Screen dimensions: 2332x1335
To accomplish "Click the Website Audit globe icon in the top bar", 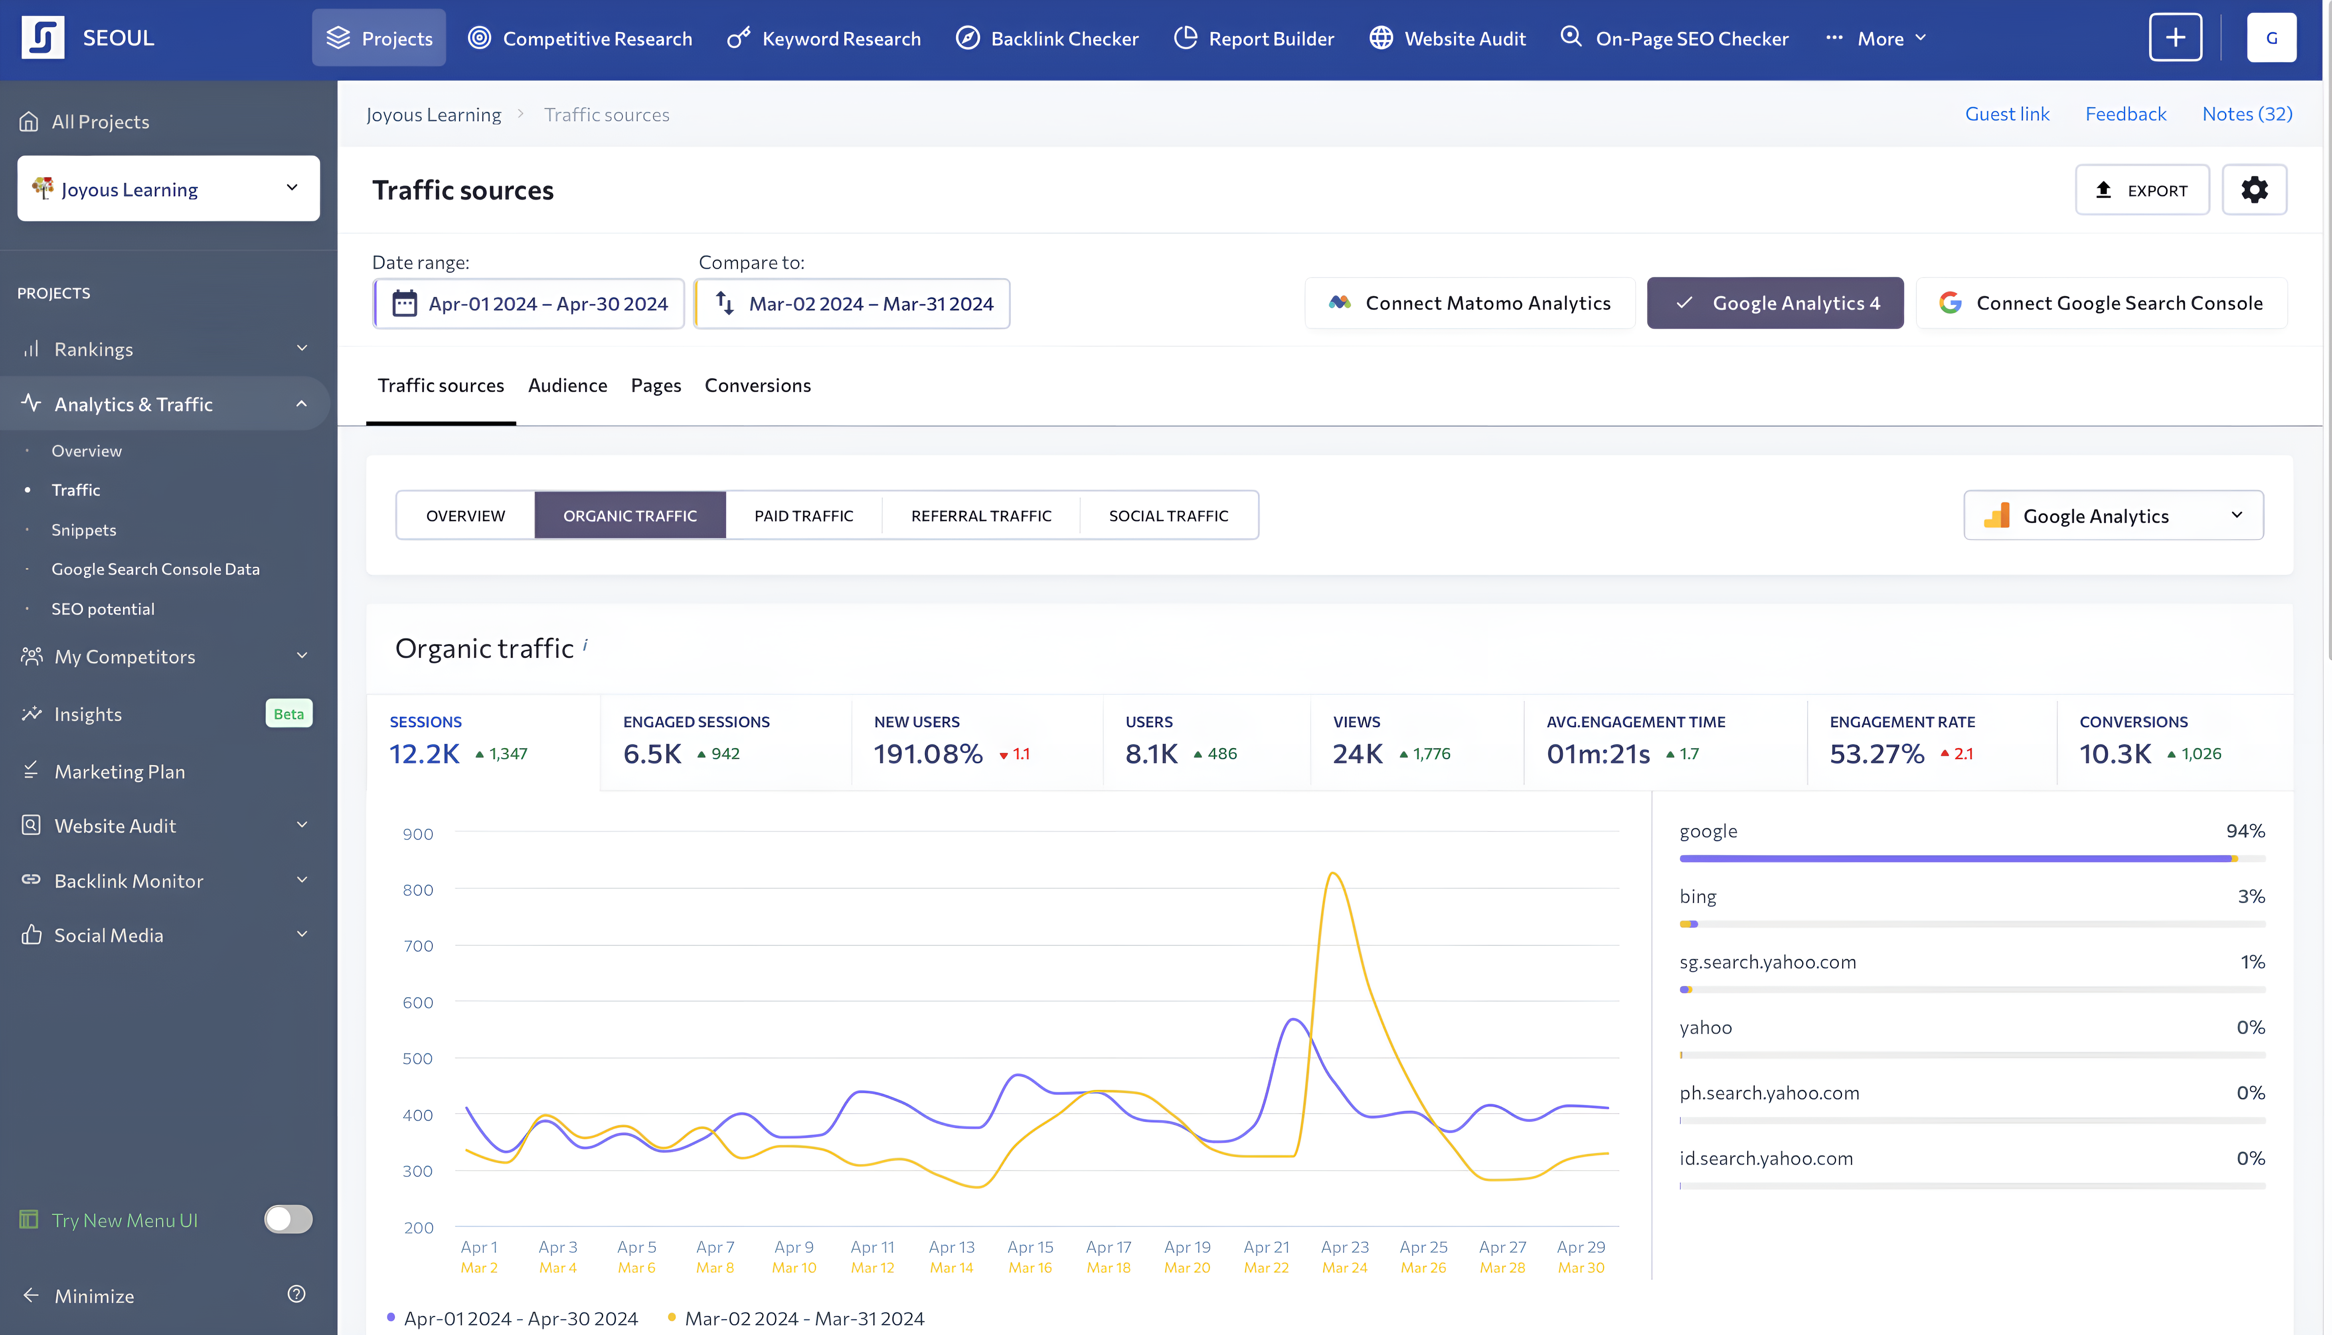I will tap(1381, 38).
